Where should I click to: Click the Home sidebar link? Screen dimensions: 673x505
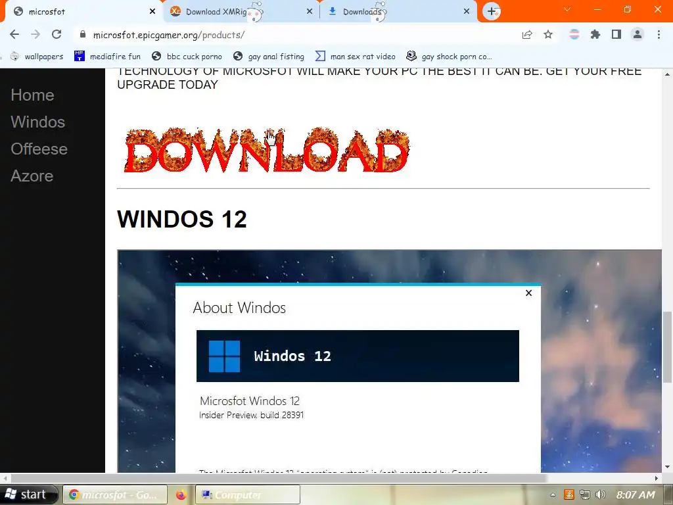[33, 95]
